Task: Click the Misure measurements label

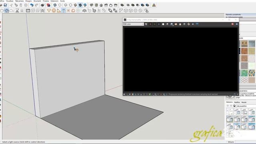Action: [231, 142]
